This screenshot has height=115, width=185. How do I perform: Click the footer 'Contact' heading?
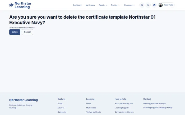click(x=147, y=99)
